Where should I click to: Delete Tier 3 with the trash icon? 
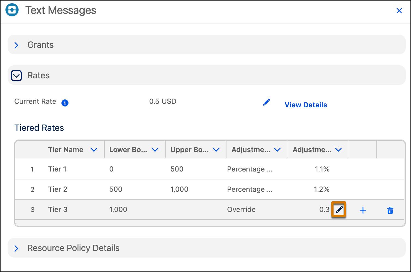click(390, 210)
